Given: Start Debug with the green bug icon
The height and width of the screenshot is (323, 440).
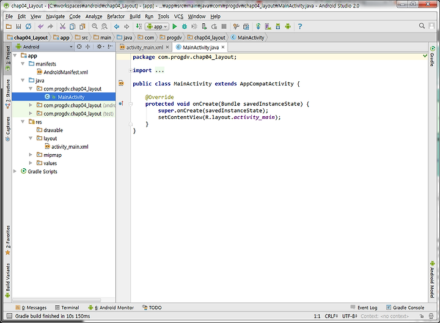Looking at the screenshot, I should (185, 26).
